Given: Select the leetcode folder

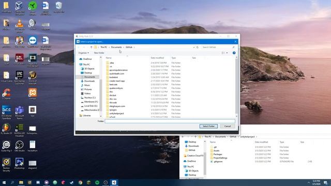Looking at the screenshot, I should click(x=113, y=85).
